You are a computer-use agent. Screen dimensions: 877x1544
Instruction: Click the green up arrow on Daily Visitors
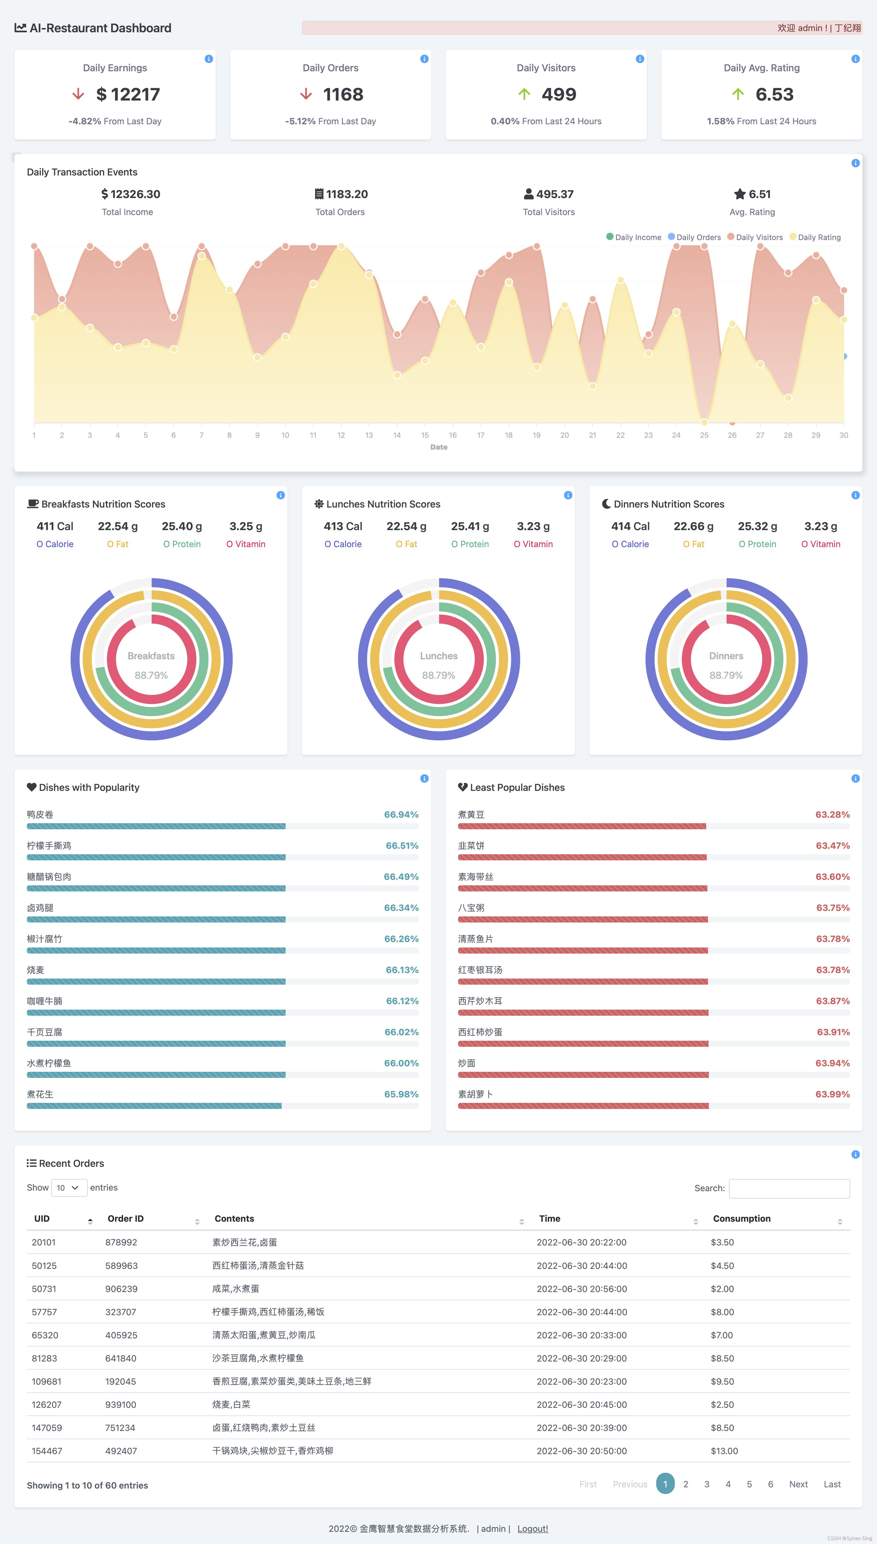[x=524, y=94]
